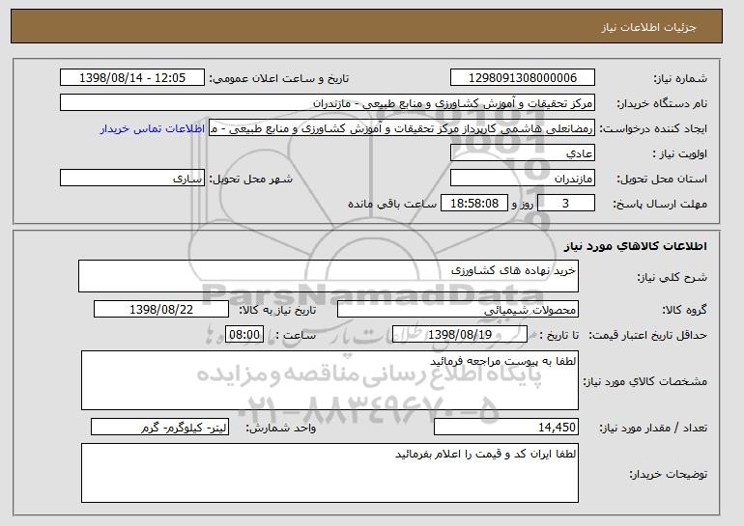Viewport: 744px width, 526px height.
Task: Click the label 'واحد شمارش:'
Action: tap(281, 428)
